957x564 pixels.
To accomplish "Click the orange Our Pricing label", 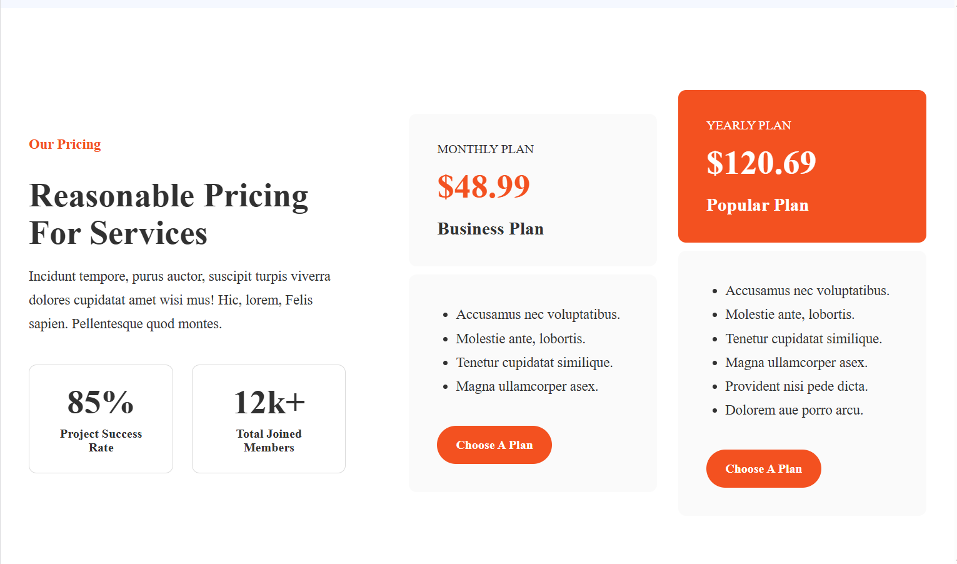I will click(65, 144).
